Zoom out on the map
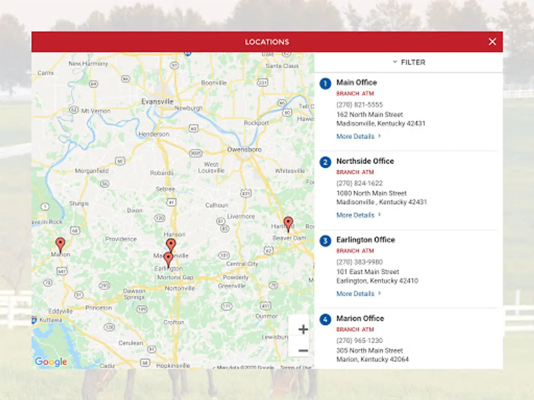 pos(303,351)
